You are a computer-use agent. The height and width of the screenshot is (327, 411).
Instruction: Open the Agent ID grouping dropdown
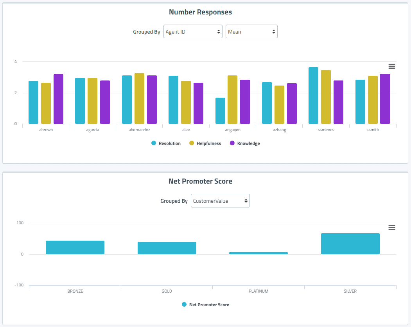(193, 32)
